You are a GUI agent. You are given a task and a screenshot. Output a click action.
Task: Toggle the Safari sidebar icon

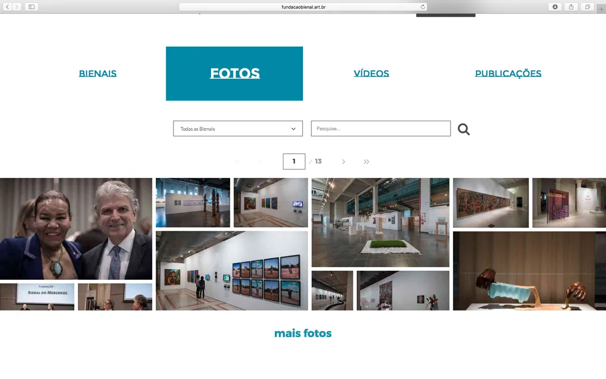click(x=31, y=7)
